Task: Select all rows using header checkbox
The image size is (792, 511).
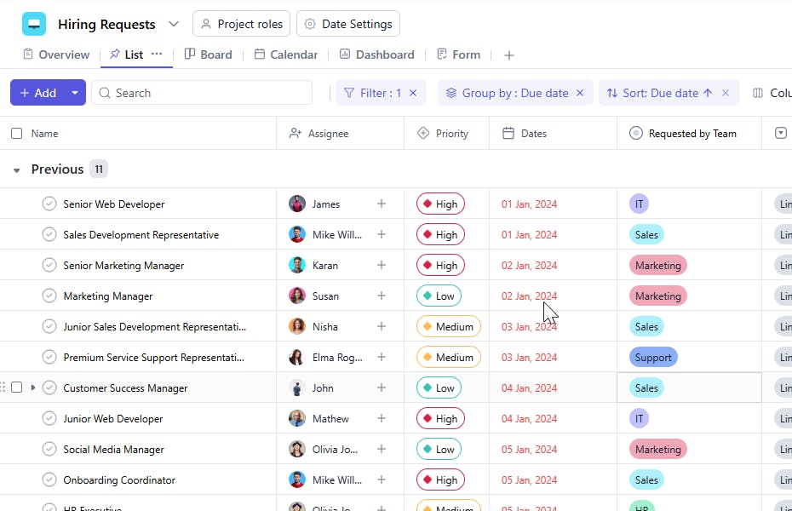Action: (x=16, y=133)
